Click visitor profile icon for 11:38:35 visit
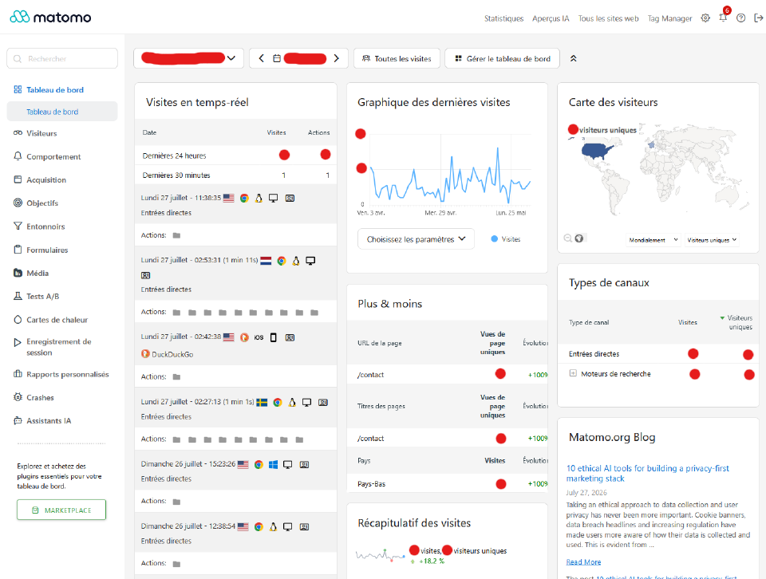The width and height of the screenshot is (766, 579). click(290, 199)
